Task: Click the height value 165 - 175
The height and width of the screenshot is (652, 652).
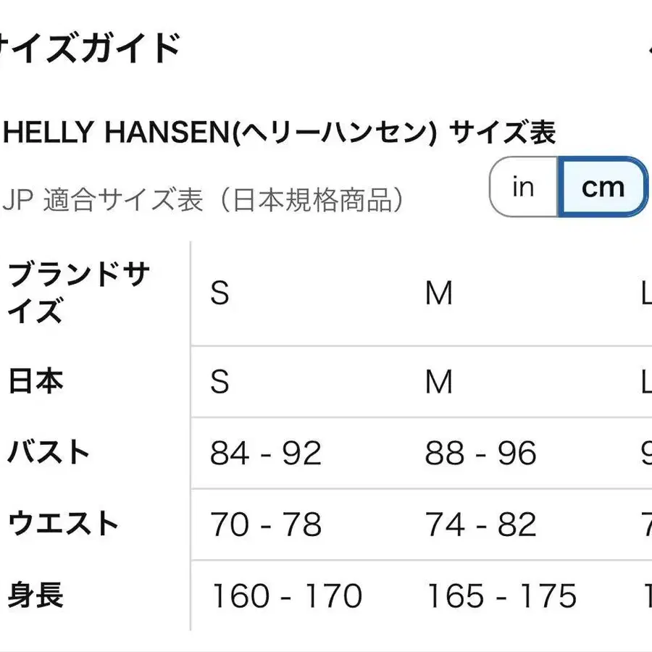Action: click(501, 596)
